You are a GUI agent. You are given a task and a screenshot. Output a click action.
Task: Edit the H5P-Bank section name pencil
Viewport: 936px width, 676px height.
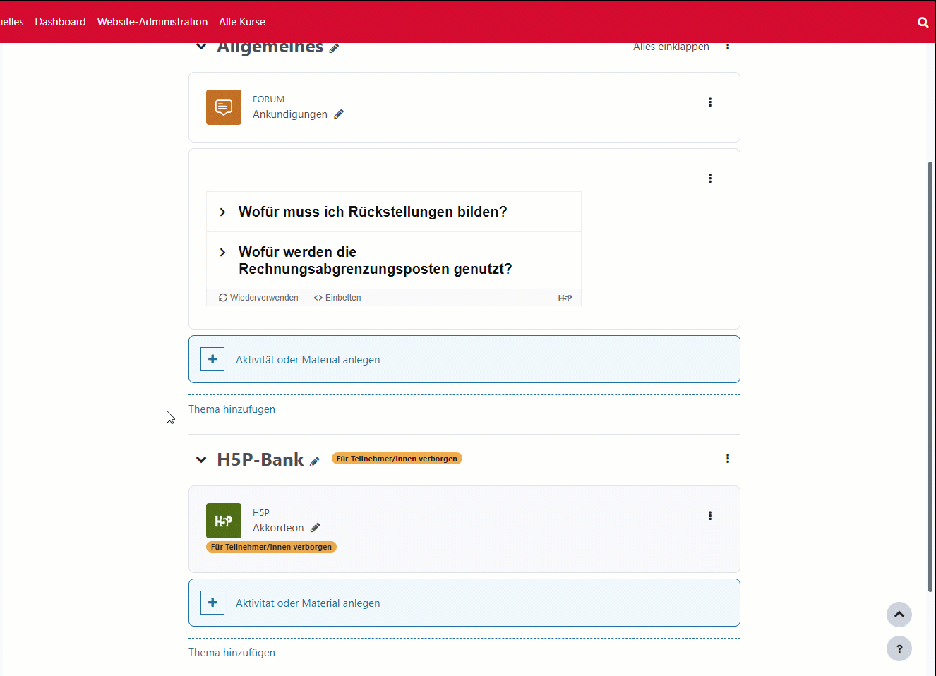click(x=315, y=461)
